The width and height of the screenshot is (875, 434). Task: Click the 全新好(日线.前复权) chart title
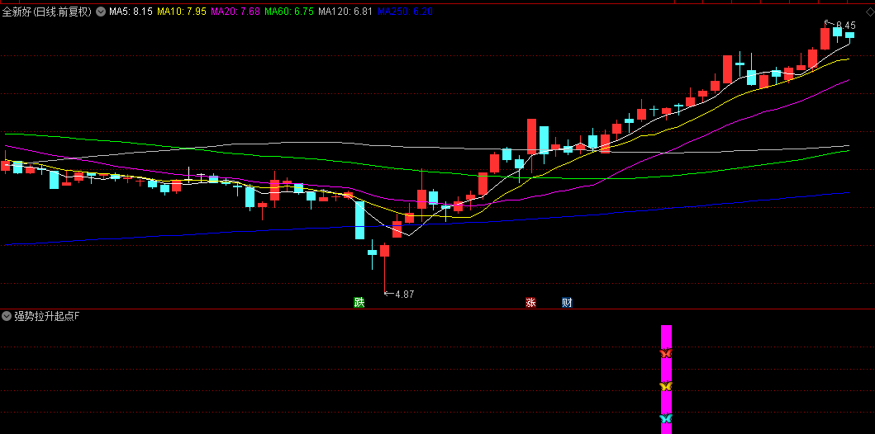[47, 12]
